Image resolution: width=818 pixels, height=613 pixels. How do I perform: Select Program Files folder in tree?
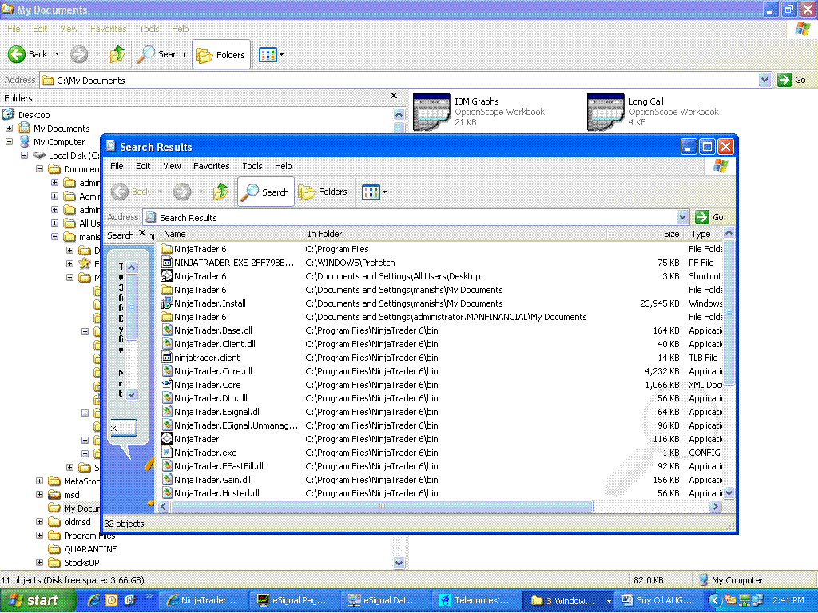(x=89, y=536)
